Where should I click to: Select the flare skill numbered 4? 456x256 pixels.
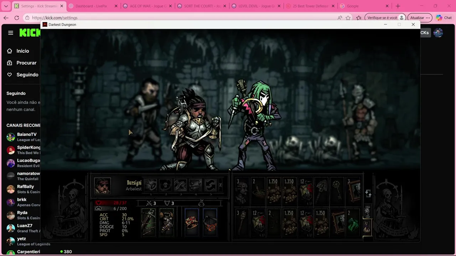click(195, 185)
